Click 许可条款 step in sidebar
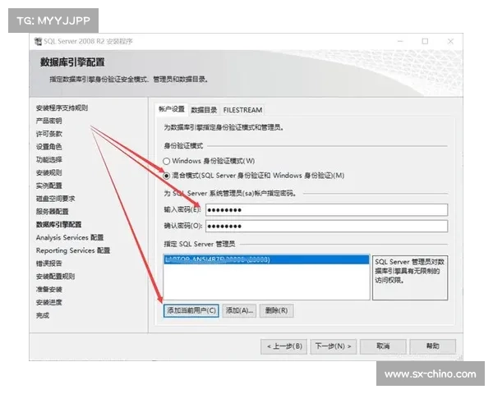This screenshot has width=493, height=394. click(x=48, y=134)
